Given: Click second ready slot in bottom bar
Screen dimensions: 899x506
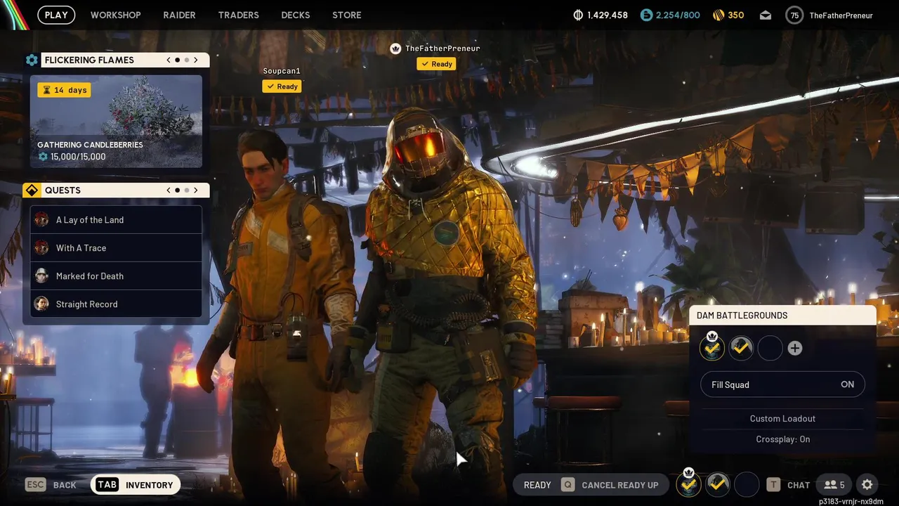Looking at the screenshot, I should (718, 484).
